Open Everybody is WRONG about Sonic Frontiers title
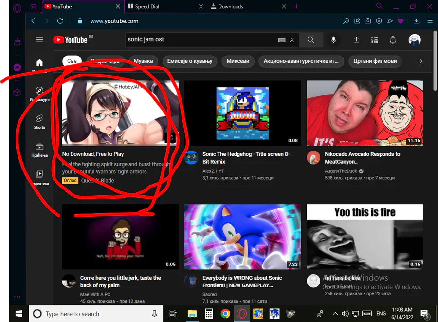This screenshot has height=322, width=438. pos(242,282)
